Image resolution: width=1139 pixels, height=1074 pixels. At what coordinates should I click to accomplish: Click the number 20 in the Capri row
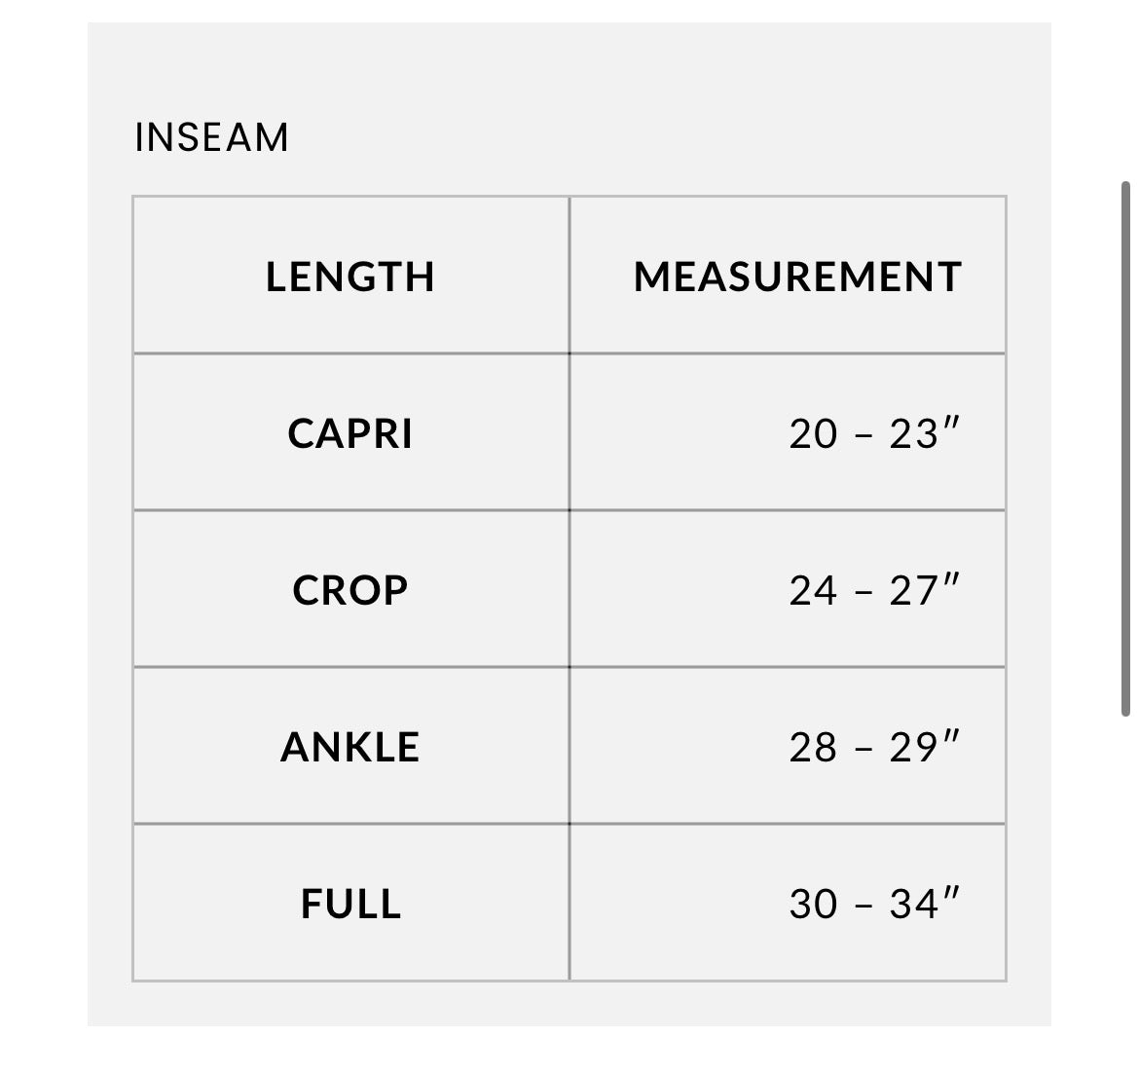coord(814,434)
